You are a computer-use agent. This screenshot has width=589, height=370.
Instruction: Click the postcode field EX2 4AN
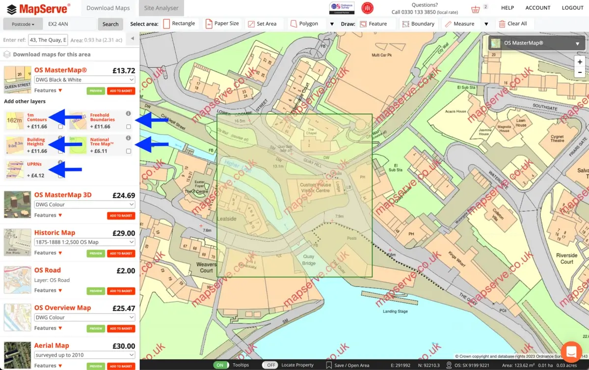click(69, 24)
